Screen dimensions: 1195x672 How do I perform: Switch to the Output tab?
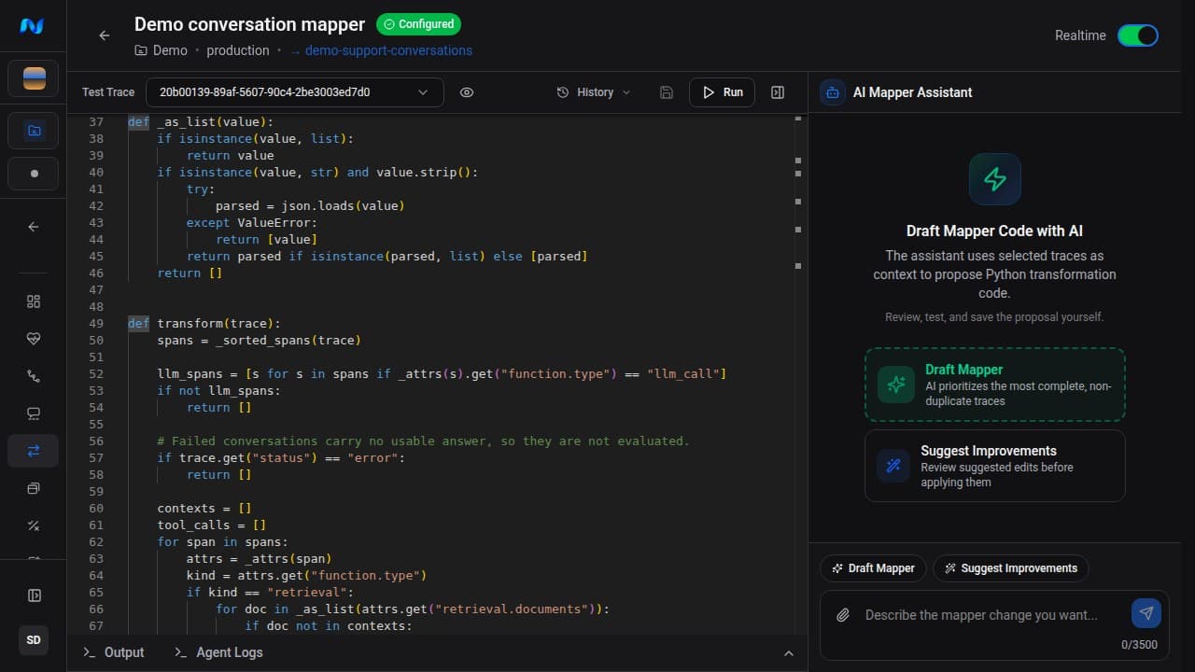(x=113, y=652)
